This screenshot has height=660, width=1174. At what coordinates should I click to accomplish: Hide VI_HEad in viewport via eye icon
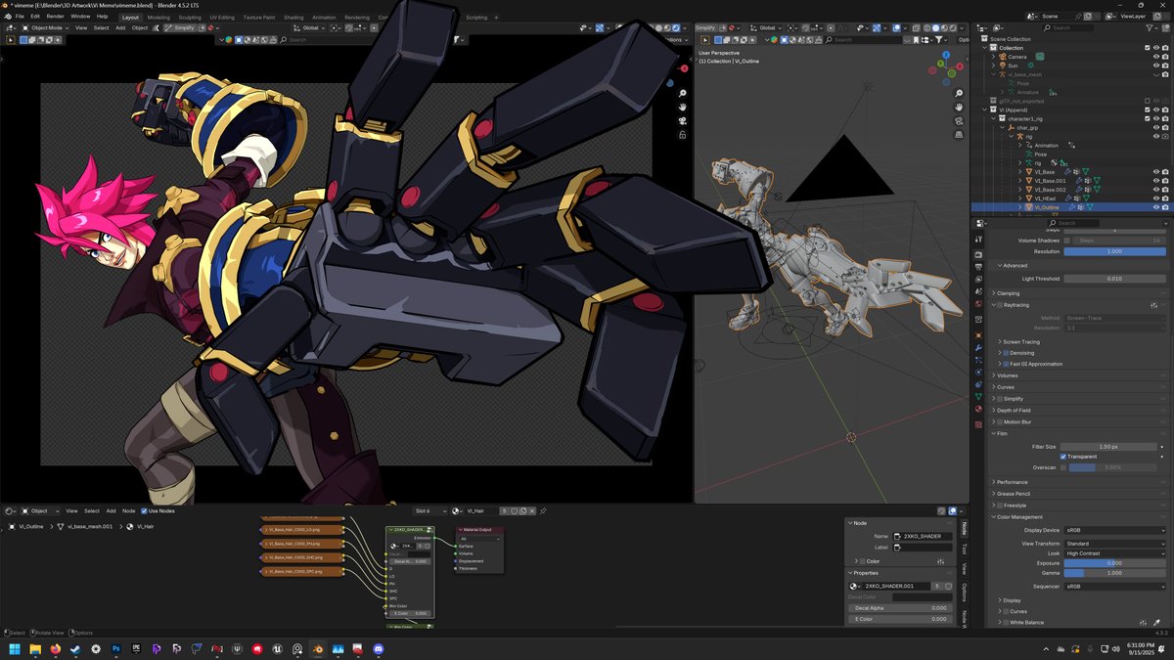1156,198
